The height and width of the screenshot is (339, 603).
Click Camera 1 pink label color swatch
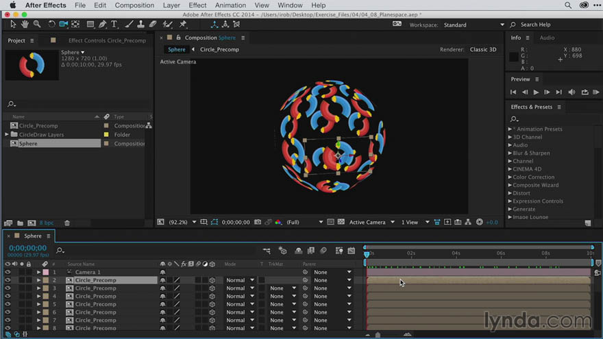[46, 272]
